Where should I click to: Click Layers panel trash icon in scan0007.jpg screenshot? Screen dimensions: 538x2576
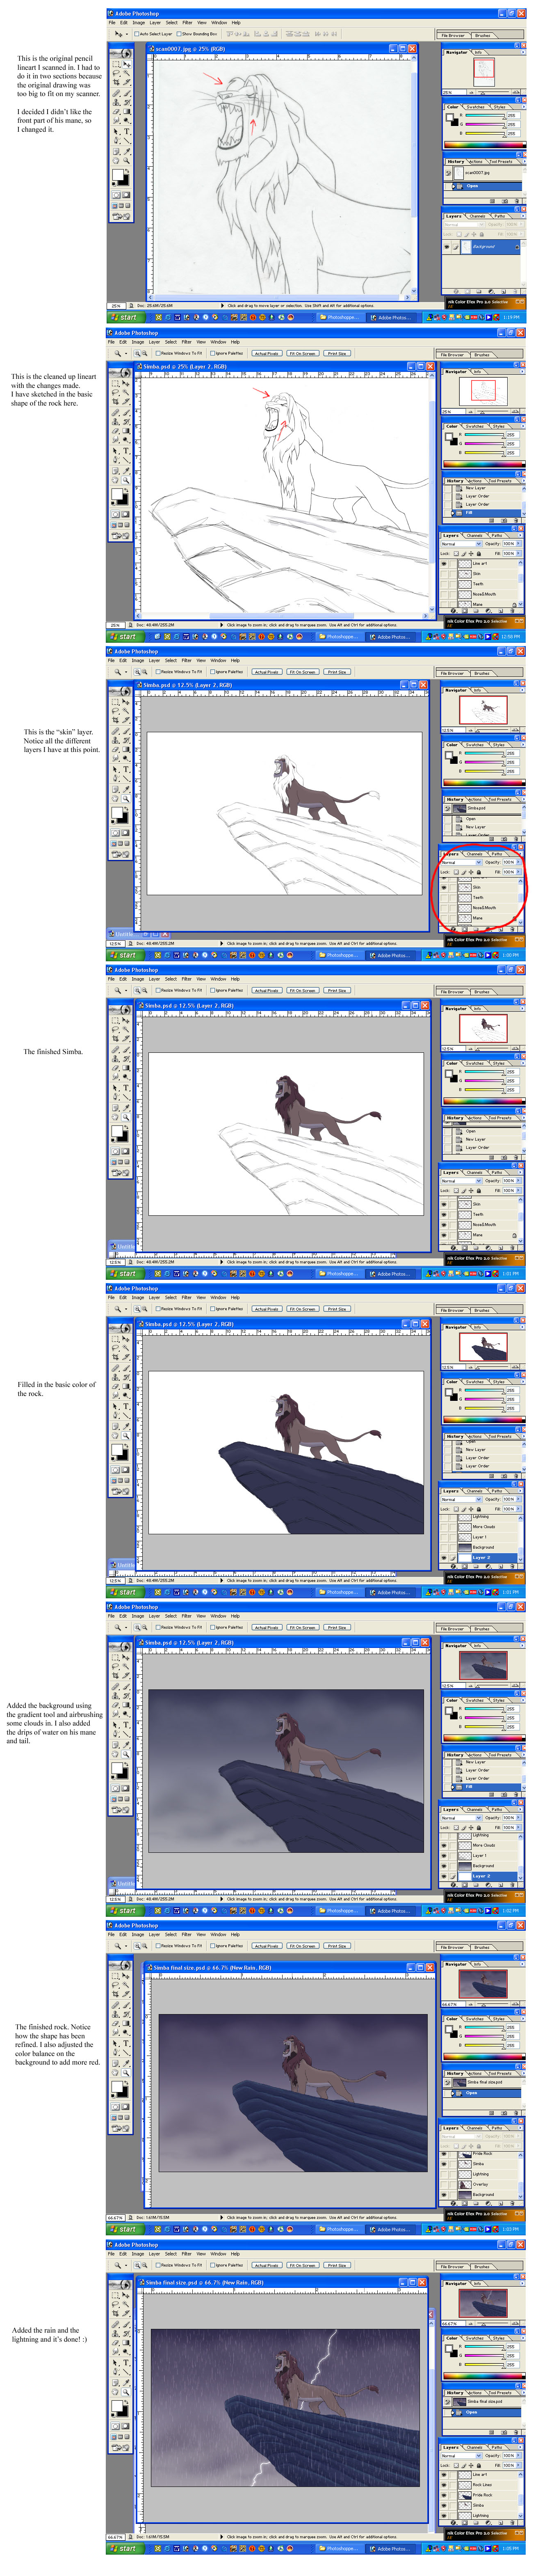515,292
